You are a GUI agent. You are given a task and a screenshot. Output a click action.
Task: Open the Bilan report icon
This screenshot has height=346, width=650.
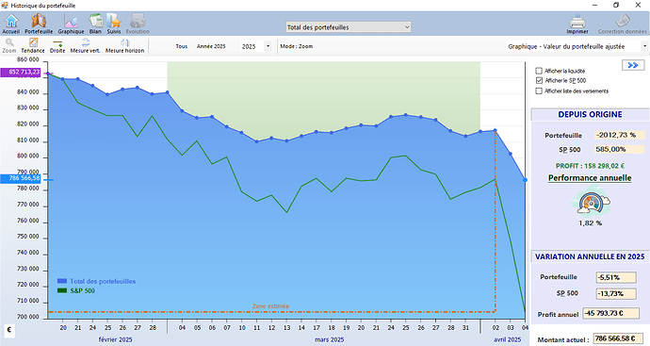pyautogui.click(x=95, y=24)
